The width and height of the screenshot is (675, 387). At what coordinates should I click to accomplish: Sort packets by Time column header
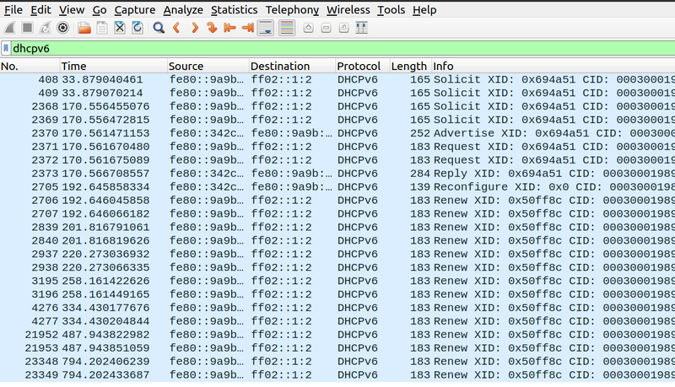pyautogui.click(x=73, y=66)
